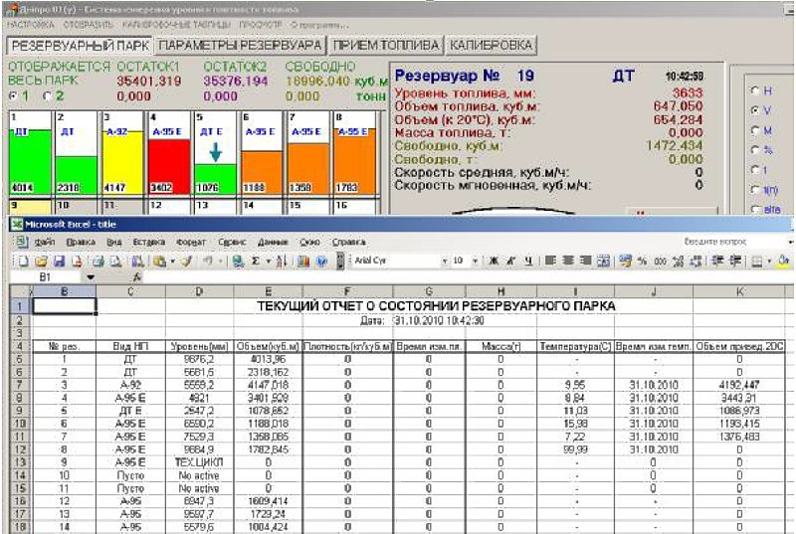
Task: Click the Excel Name Box showing B1
Action: coord(45,277)
